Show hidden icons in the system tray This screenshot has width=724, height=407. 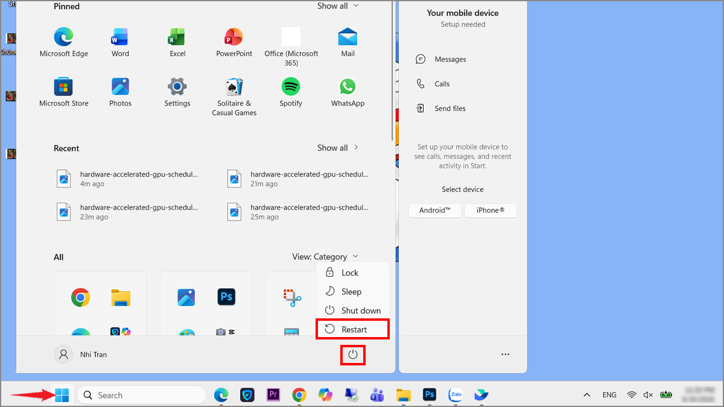(586, 395)
